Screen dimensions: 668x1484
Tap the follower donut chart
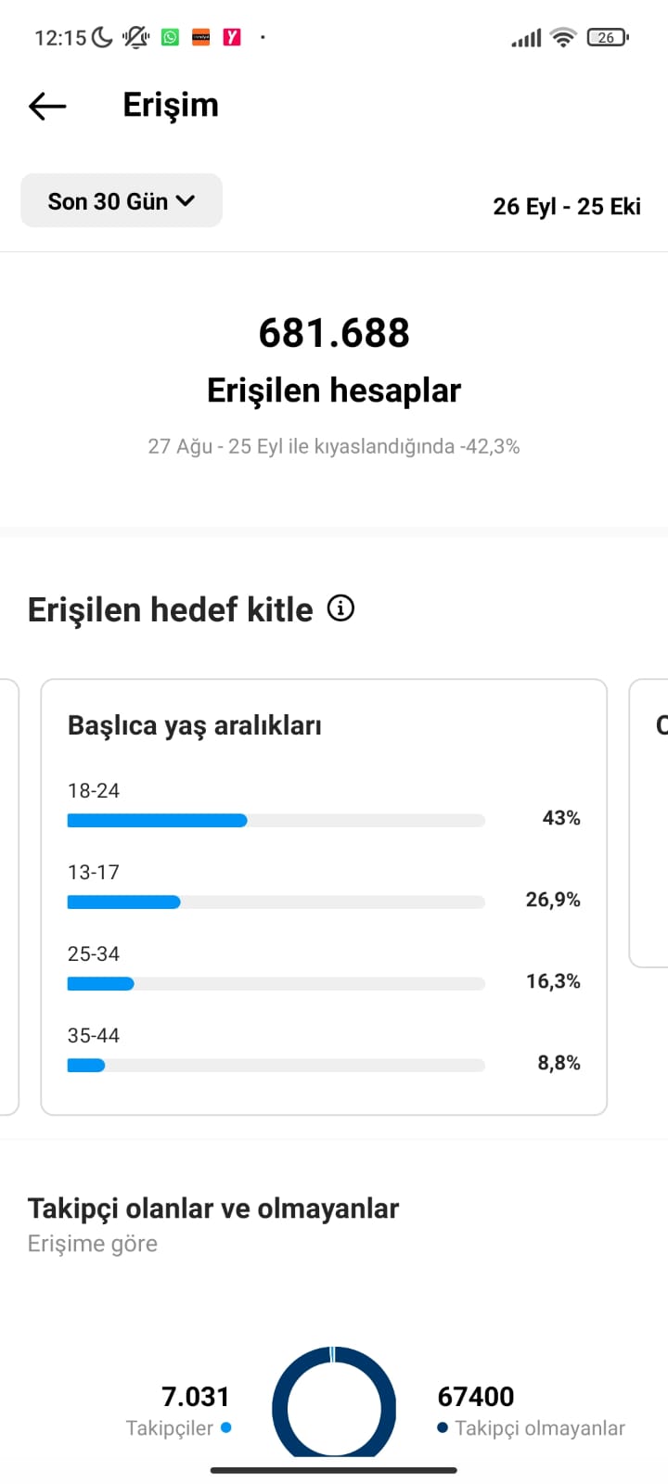334,1402
